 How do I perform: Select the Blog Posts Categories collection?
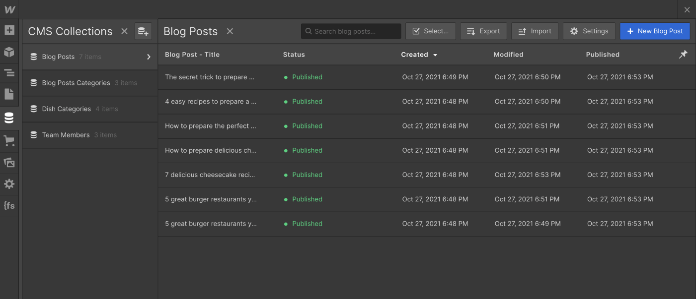pyautogui.click(x=76, y=83)
